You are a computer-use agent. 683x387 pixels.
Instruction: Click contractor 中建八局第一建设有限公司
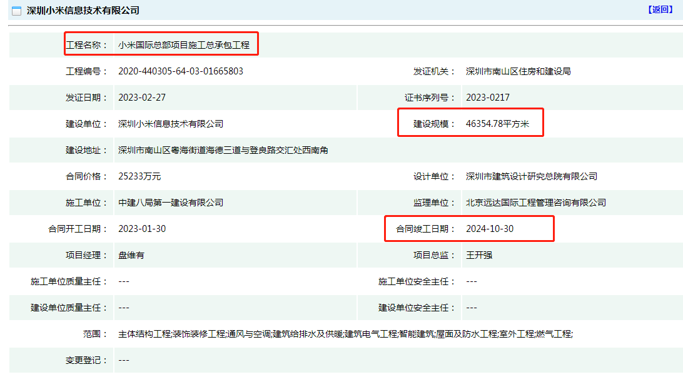[x=171, y=203]
